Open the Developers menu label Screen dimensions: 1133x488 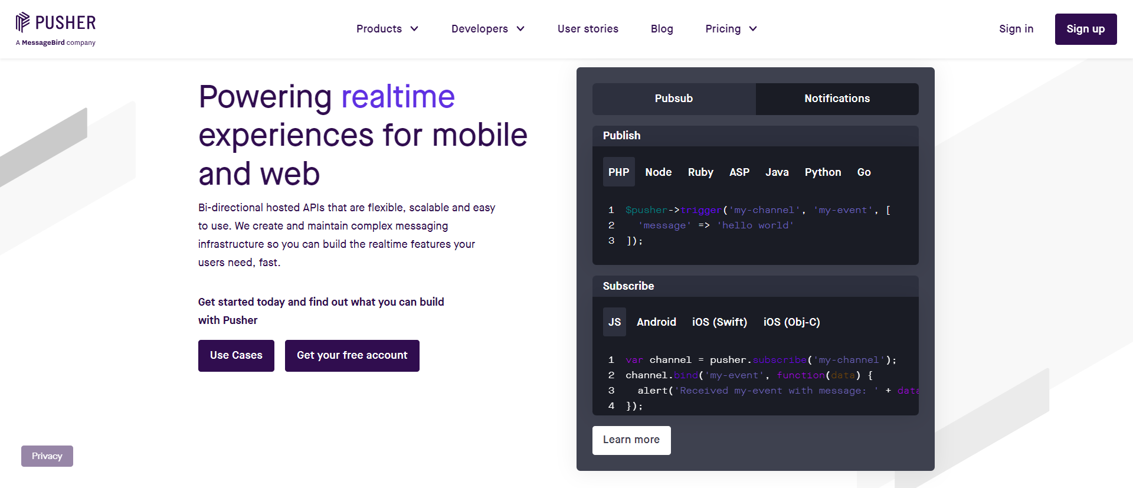coord(479,29)
